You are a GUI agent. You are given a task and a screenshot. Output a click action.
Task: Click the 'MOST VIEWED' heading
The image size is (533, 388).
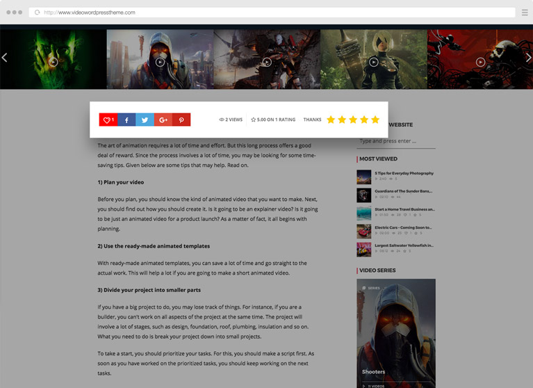pyautogui.click(x=378, y=159)
